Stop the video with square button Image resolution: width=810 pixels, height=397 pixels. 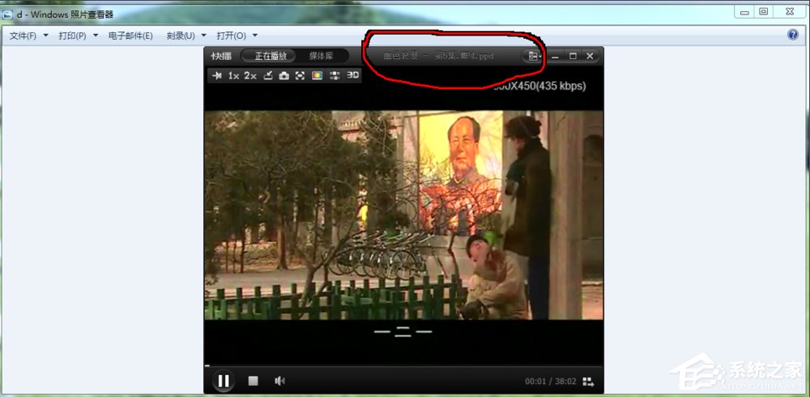(253, 381)
